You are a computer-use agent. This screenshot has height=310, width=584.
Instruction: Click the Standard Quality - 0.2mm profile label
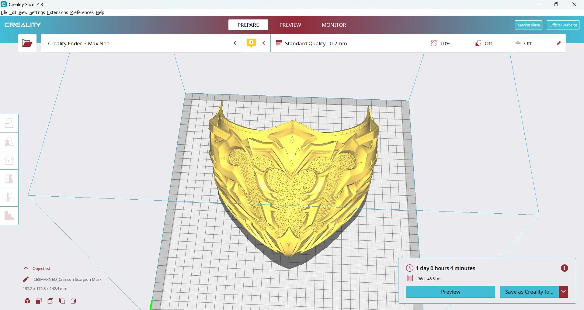coord(316,43)
